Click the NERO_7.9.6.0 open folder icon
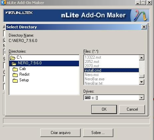 pyautogui.click(x=14, y=63)
